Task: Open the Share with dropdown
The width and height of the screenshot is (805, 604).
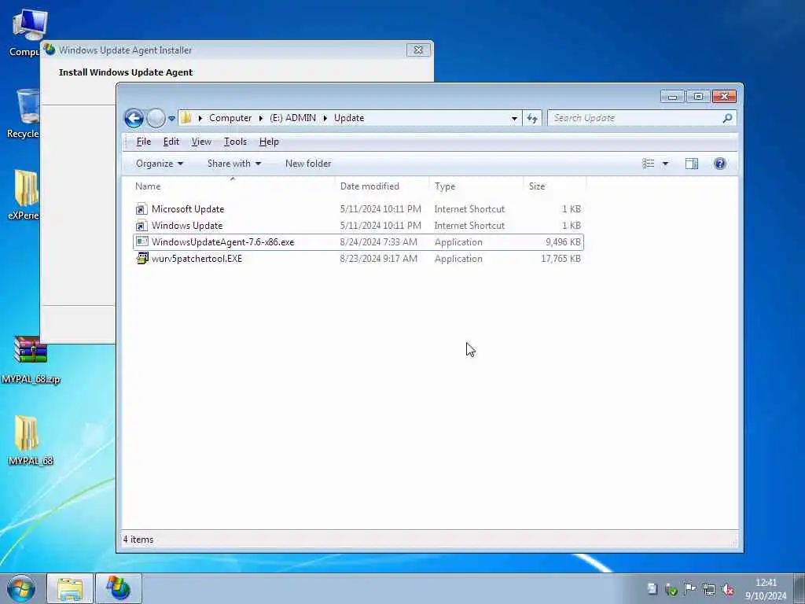Action: point(234,164)
